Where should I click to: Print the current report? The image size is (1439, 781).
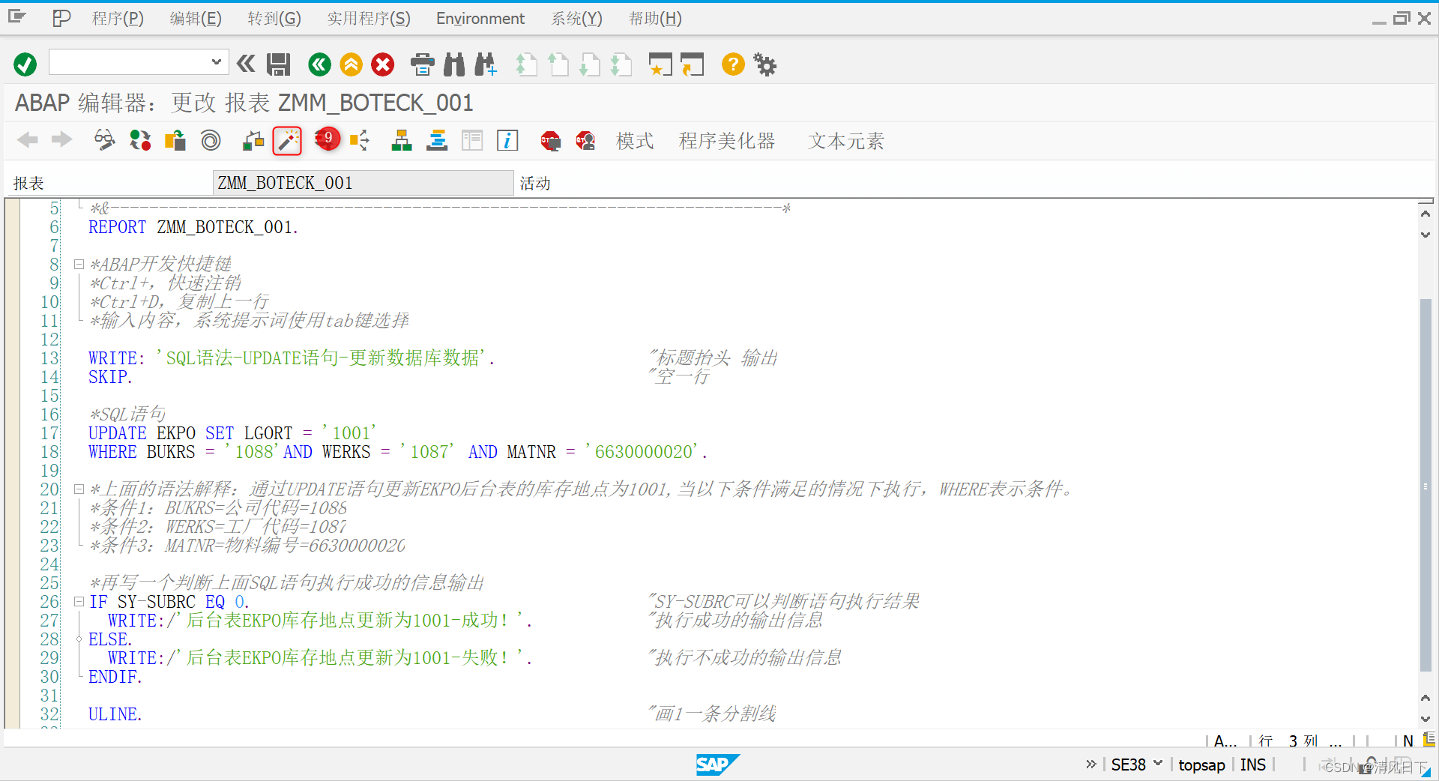point(422,64)
